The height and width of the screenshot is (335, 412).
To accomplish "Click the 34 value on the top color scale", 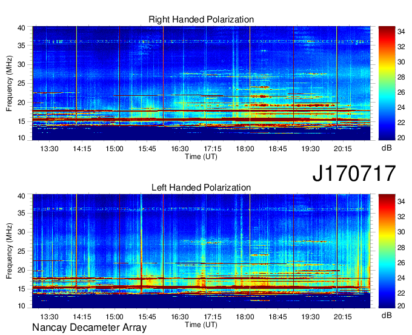I will 401,32.
